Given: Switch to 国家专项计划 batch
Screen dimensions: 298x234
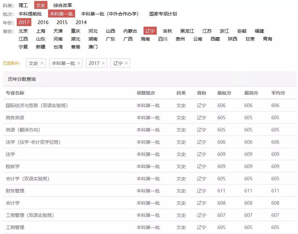Looking at the screenshot, I should click(x=163, y=14).
